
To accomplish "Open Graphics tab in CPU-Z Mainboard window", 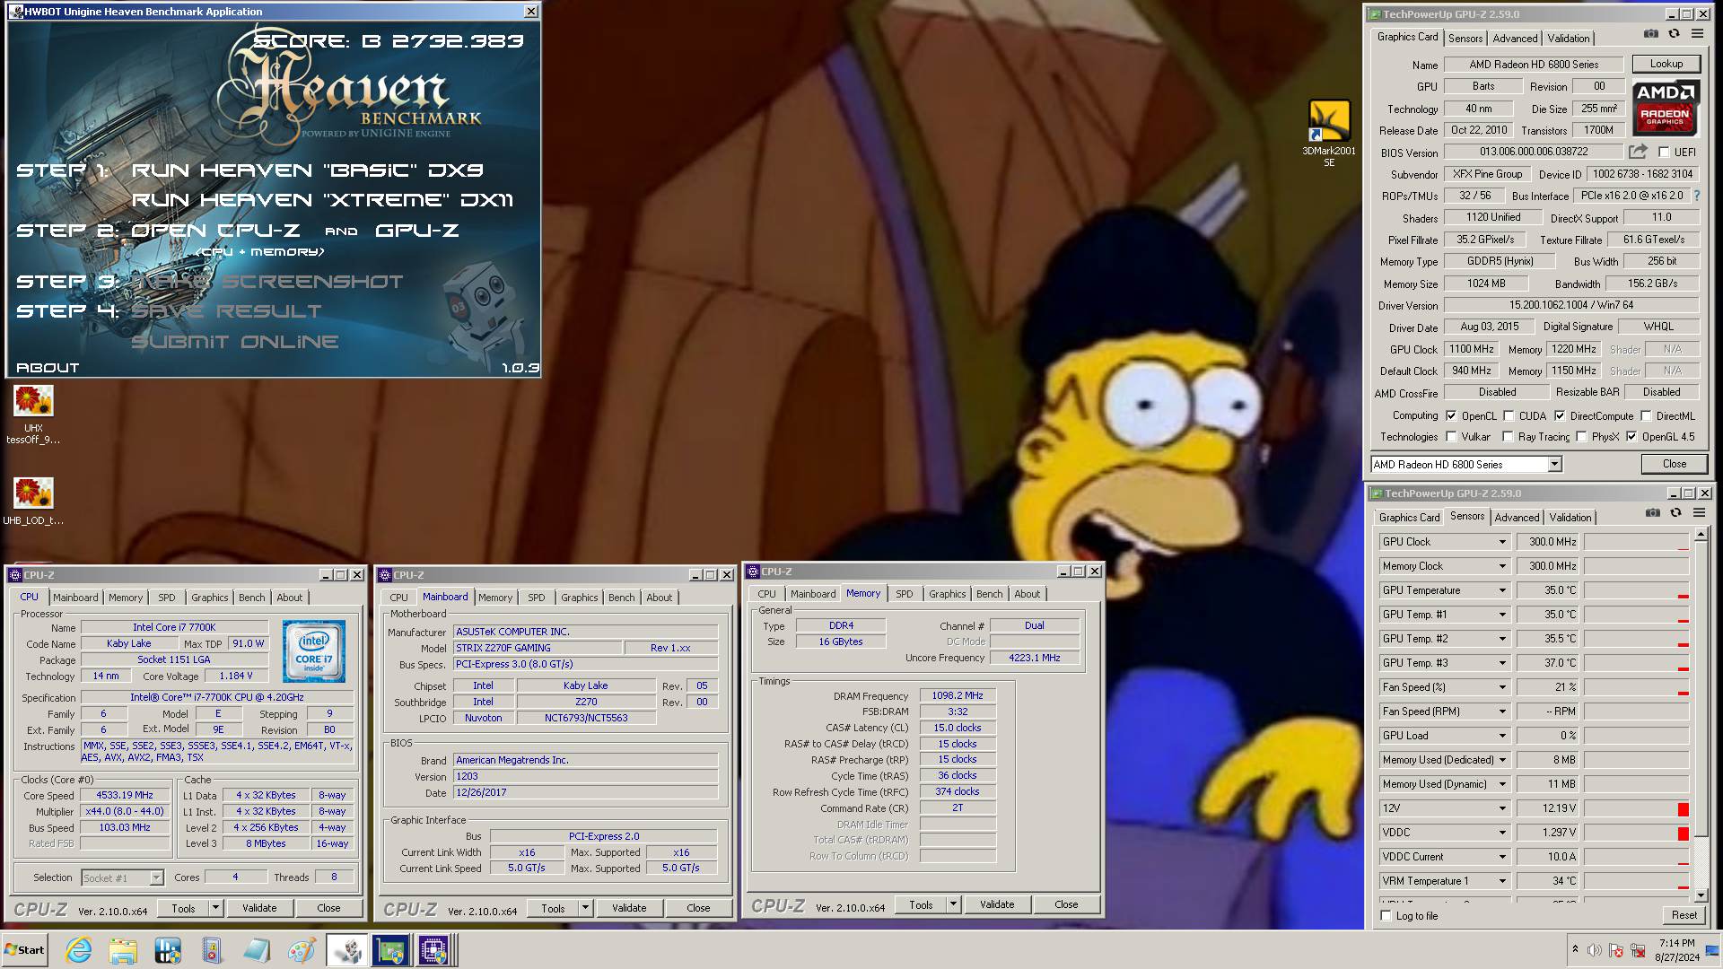I will point(580,598).
